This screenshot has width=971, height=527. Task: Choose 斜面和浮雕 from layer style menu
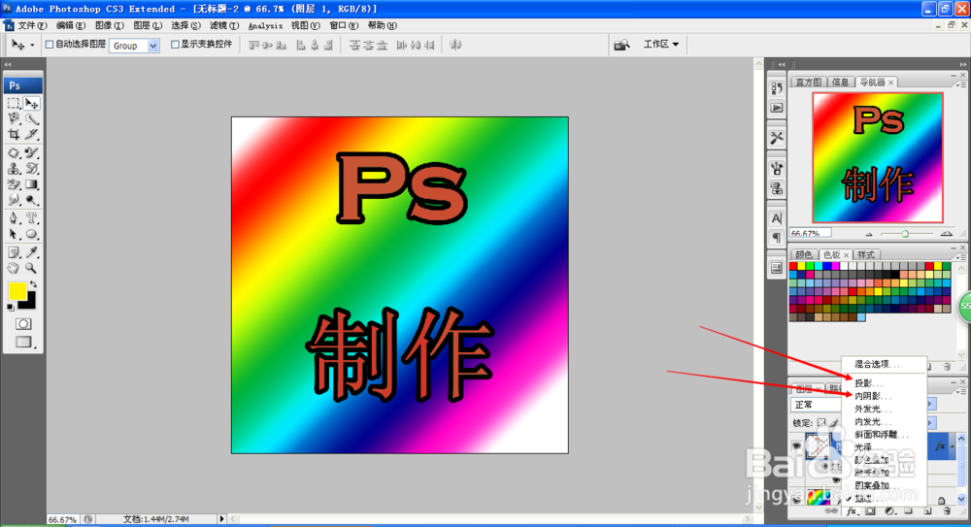pyautogui.click(x=882, y=435)
